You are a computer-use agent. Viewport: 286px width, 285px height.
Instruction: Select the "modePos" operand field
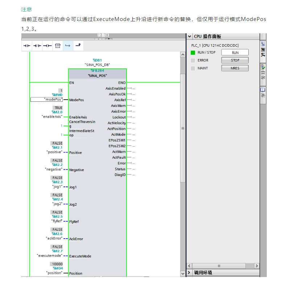47,99
